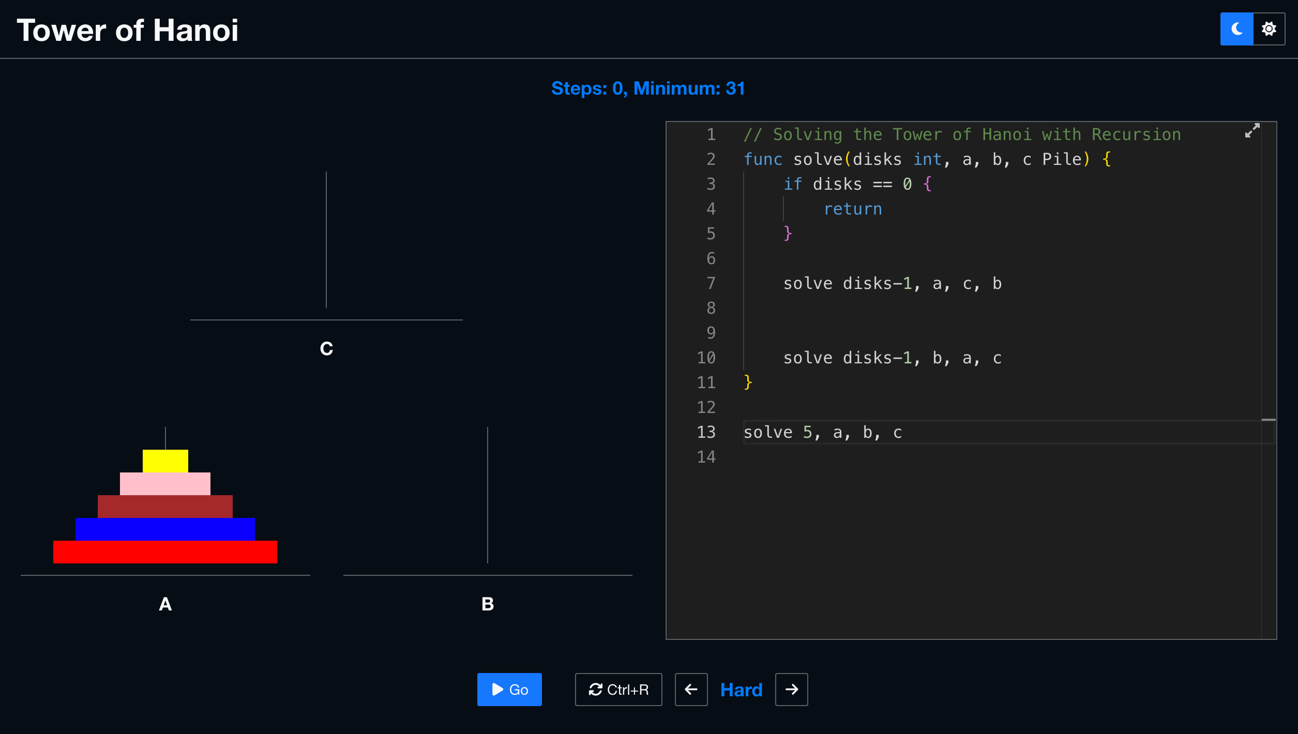
Task: Click the blue disk on pile A
Action: tap(165, 529)
